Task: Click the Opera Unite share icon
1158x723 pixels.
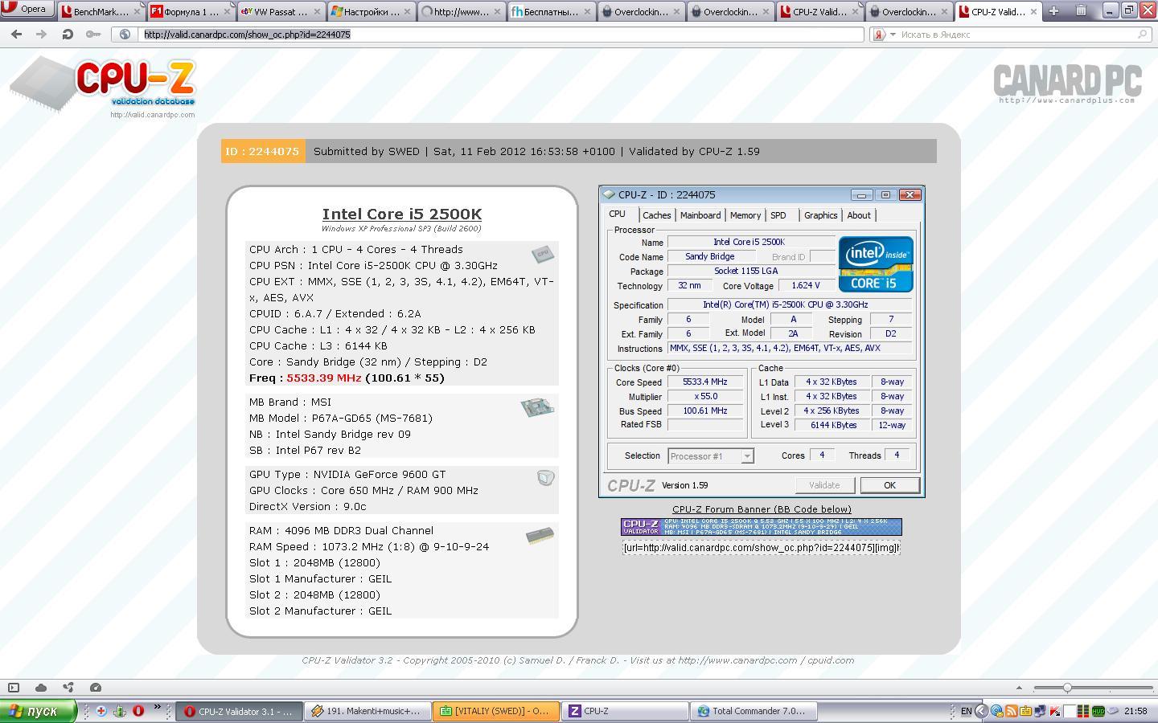Action: 68,688
